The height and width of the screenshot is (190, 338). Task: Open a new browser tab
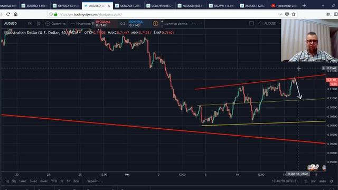pos(304,6)
